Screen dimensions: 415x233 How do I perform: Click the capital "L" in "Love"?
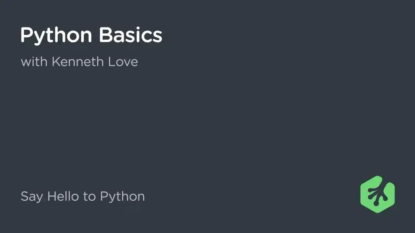(x=111, y=62)
